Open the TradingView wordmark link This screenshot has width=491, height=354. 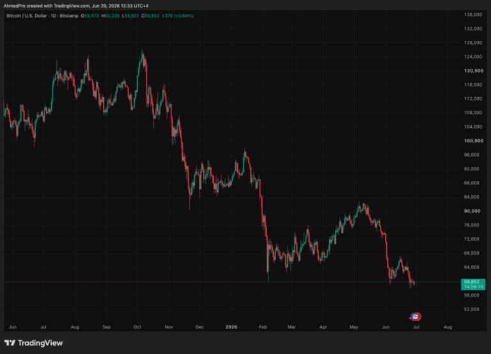(40, 343)
